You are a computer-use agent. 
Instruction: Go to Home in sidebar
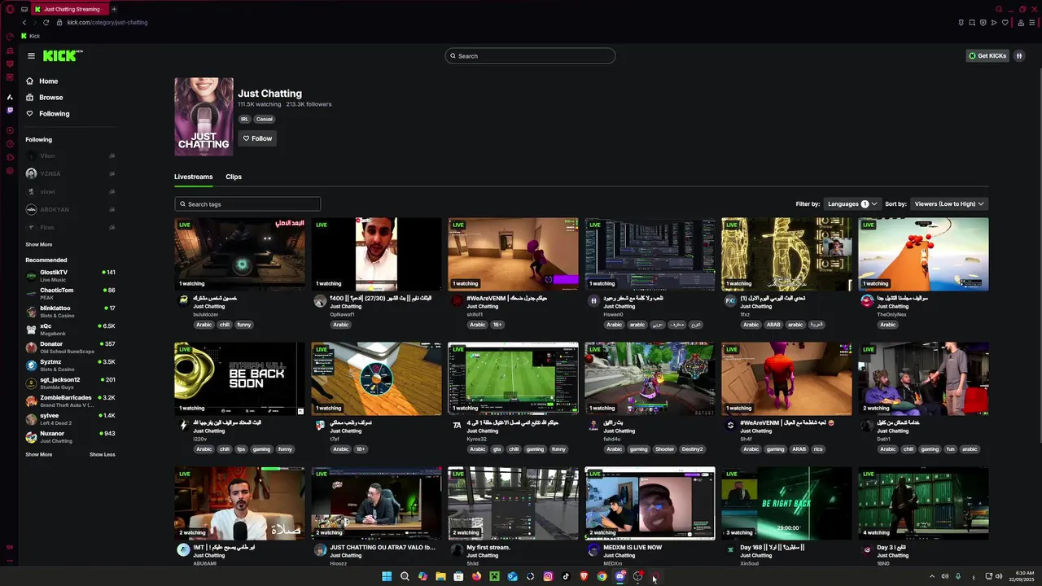click(49, 81)
